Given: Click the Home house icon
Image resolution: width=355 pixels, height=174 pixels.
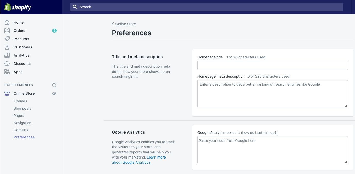Looking at the screenshot, I should pos(7,22).
